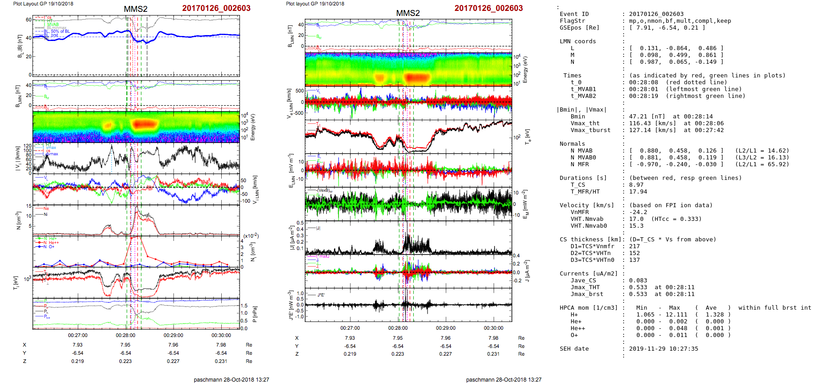823x383 pixels.
Task: Click 'paschmann 28-Oct-2018 13:27' footer under middle plot
Action: click(x=504, y=379)
